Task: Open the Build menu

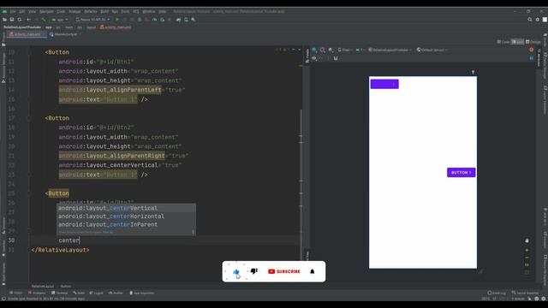Action: [104, 11]
